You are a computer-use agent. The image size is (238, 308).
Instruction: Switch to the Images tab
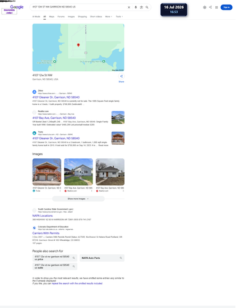(x=71, y=17)
